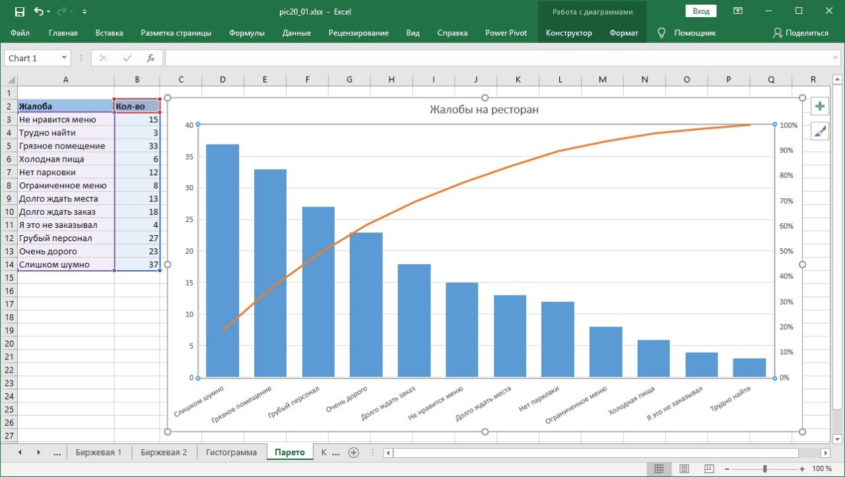Click the 100 % zoom level text
This screenshot has width=845, height=477.
(822, 468)
